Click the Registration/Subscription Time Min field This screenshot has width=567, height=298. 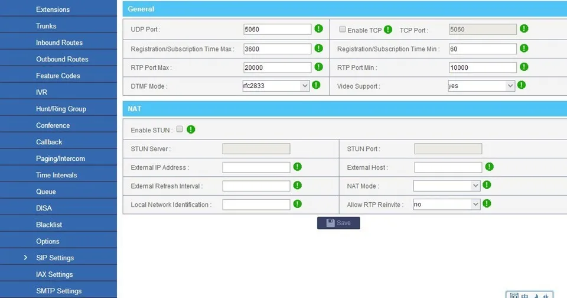pos(483,49)
